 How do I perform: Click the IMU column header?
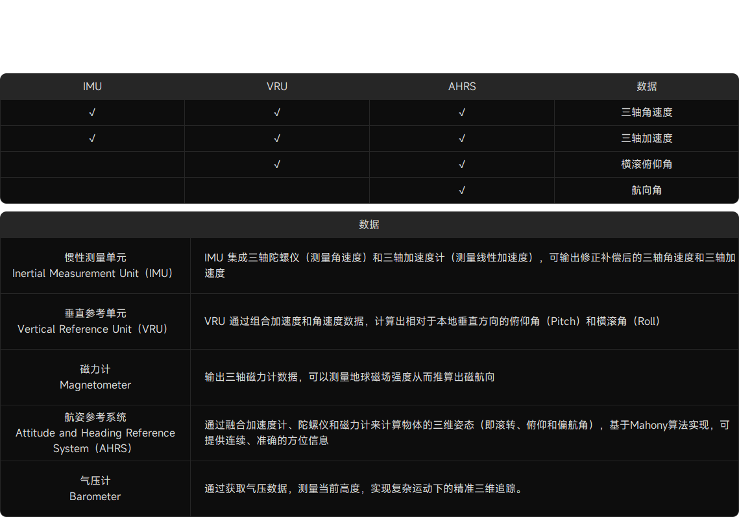pos(92,86)
